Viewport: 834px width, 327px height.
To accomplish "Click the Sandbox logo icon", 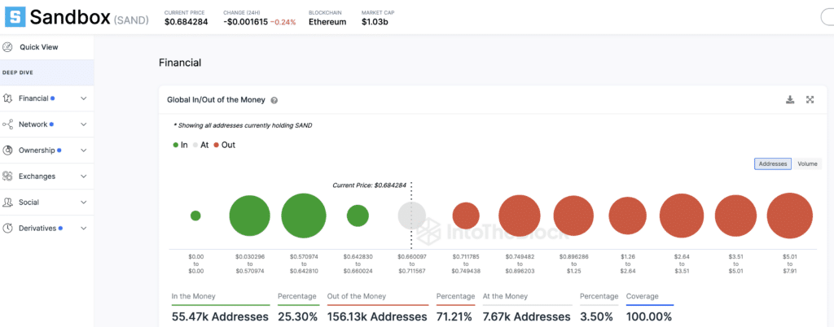I will (x=15, y=17).
